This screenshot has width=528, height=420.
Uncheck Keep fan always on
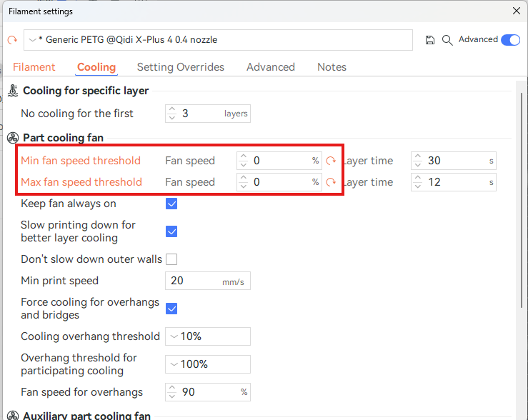click(171, 204)
